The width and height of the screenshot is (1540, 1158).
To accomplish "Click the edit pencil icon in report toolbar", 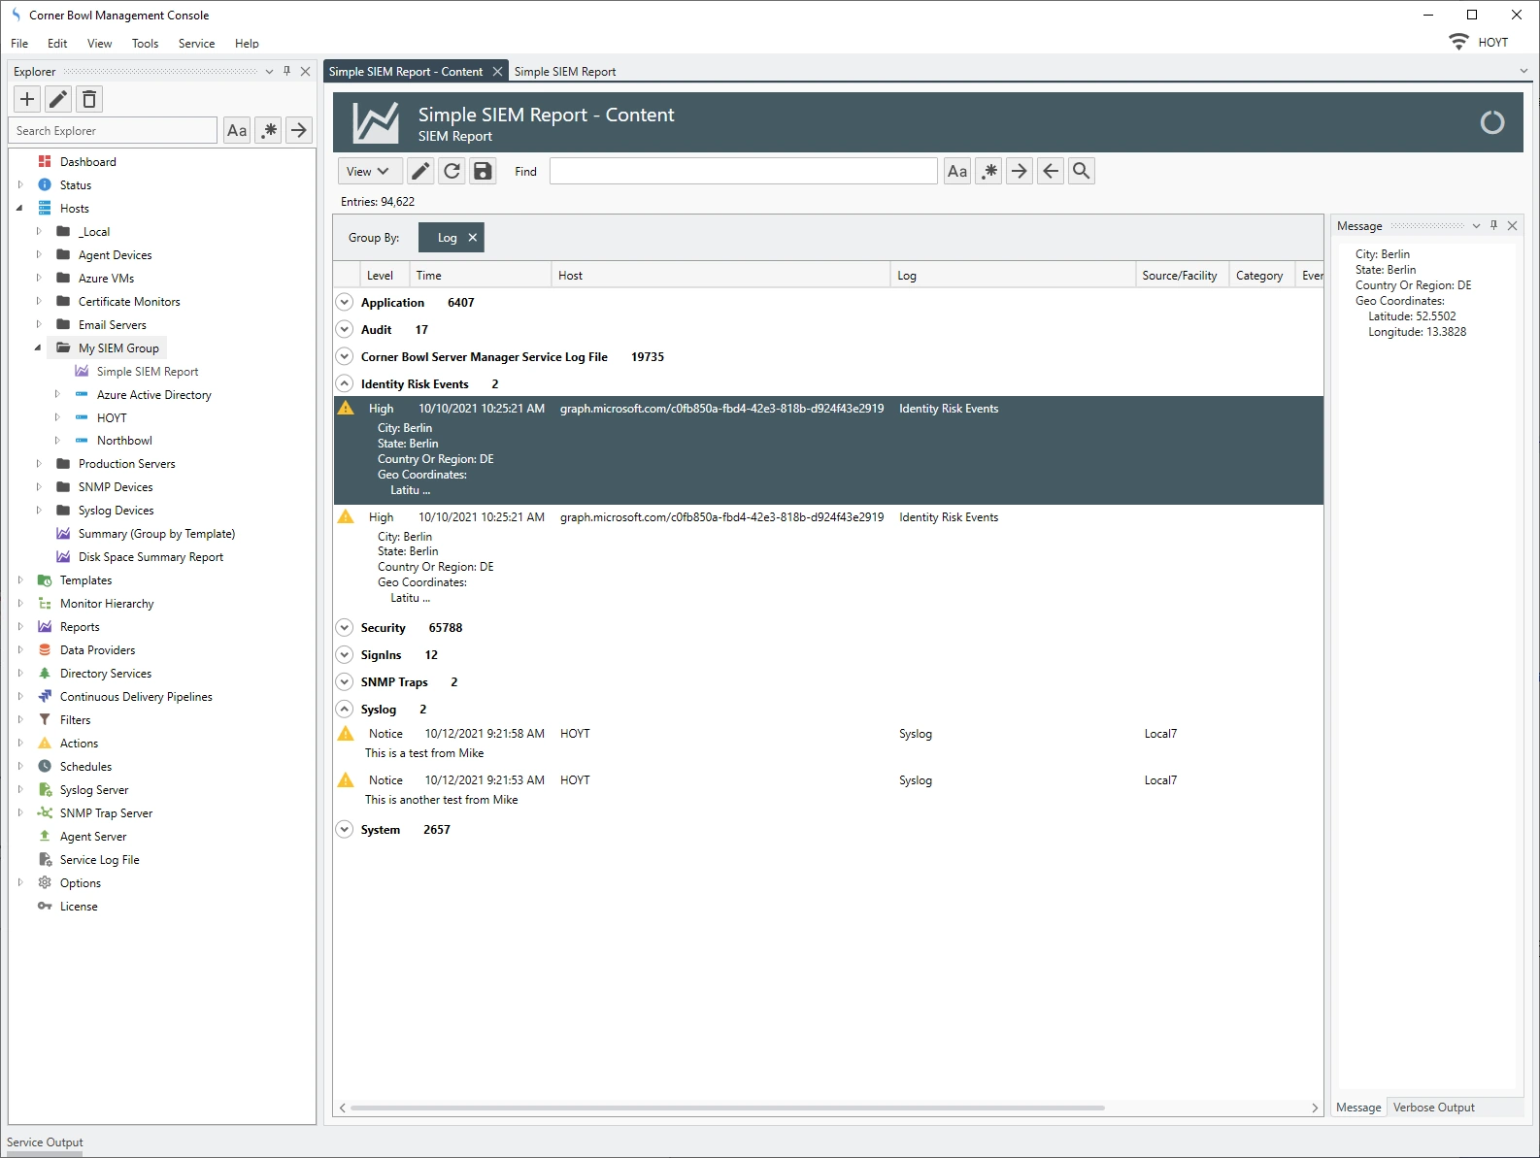I will tap(420, 172).
